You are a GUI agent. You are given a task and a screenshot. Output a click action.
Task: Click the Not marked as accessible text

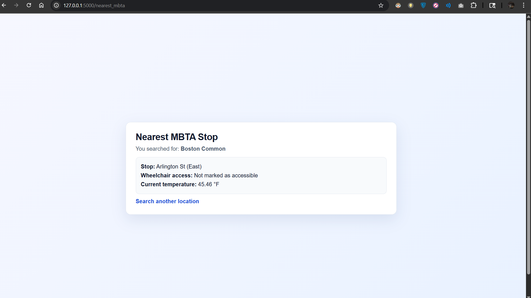tap(226, 175)
